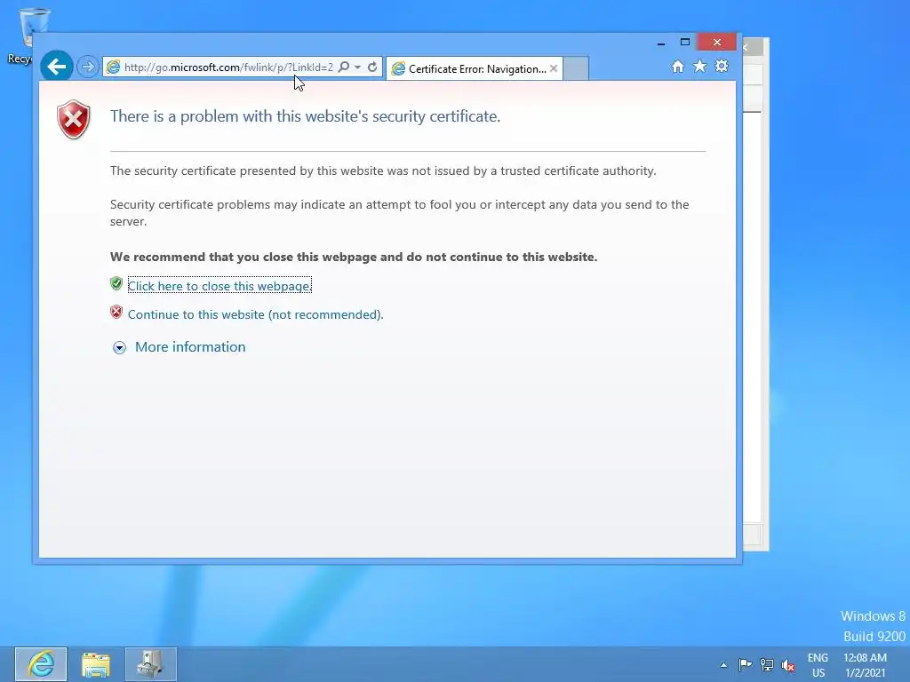Click the link to close this webpage
This screenshot has width=910, height=682.
click(x=220, y=286)
